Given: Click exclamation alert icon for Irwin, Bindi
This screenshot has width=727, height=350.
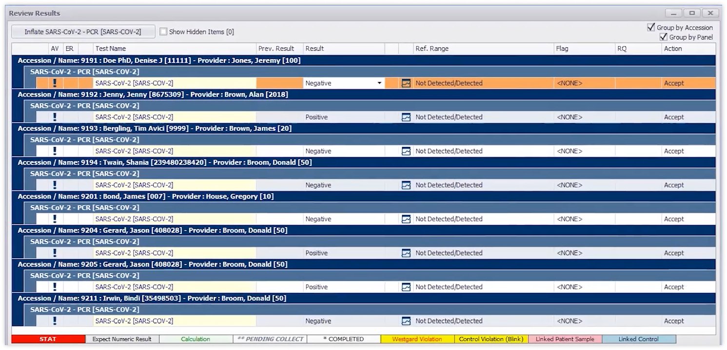Looking at the screenshot, I should click(55, 321).
